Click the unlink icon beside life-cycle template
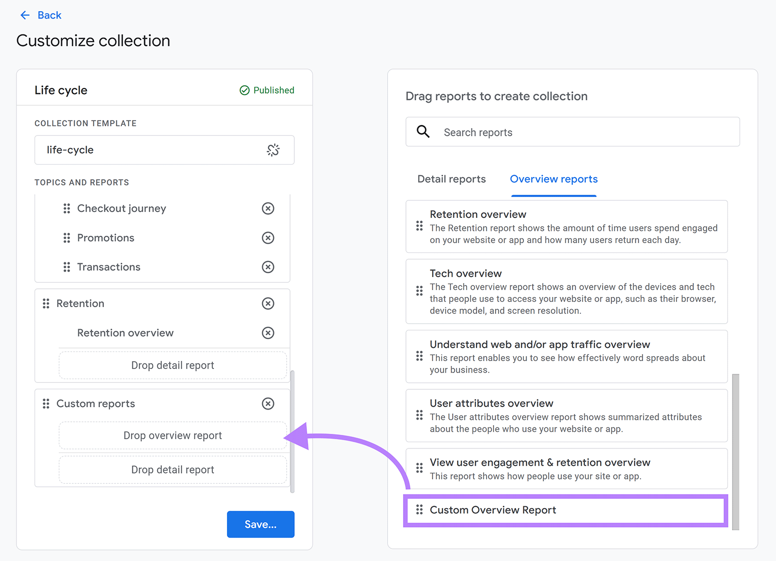Viewport: 776px width, 561px height. pyautogui.click(x=274, y=150)
